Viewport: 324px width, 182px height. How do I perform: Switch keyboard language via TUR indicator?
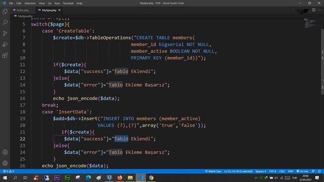(x=295, y=177)
